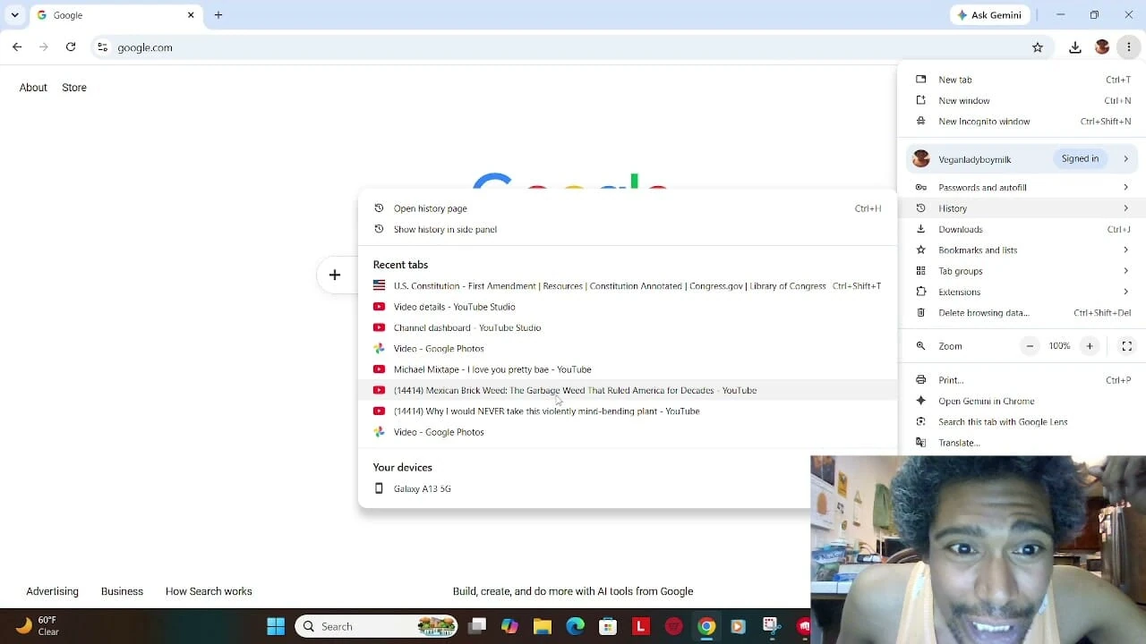Decrease zoom level with minus button
This screenshot has width=1146, height=644.
tap(1030, 346)
